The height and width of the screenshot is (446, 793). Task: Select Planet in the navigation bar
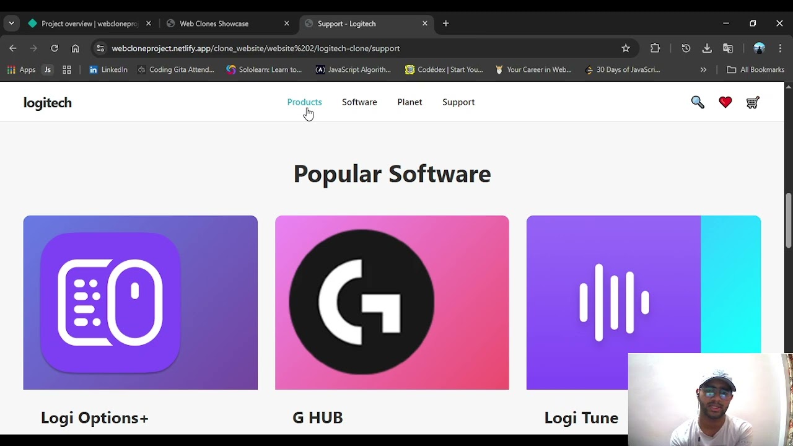(x=410, y=102)
